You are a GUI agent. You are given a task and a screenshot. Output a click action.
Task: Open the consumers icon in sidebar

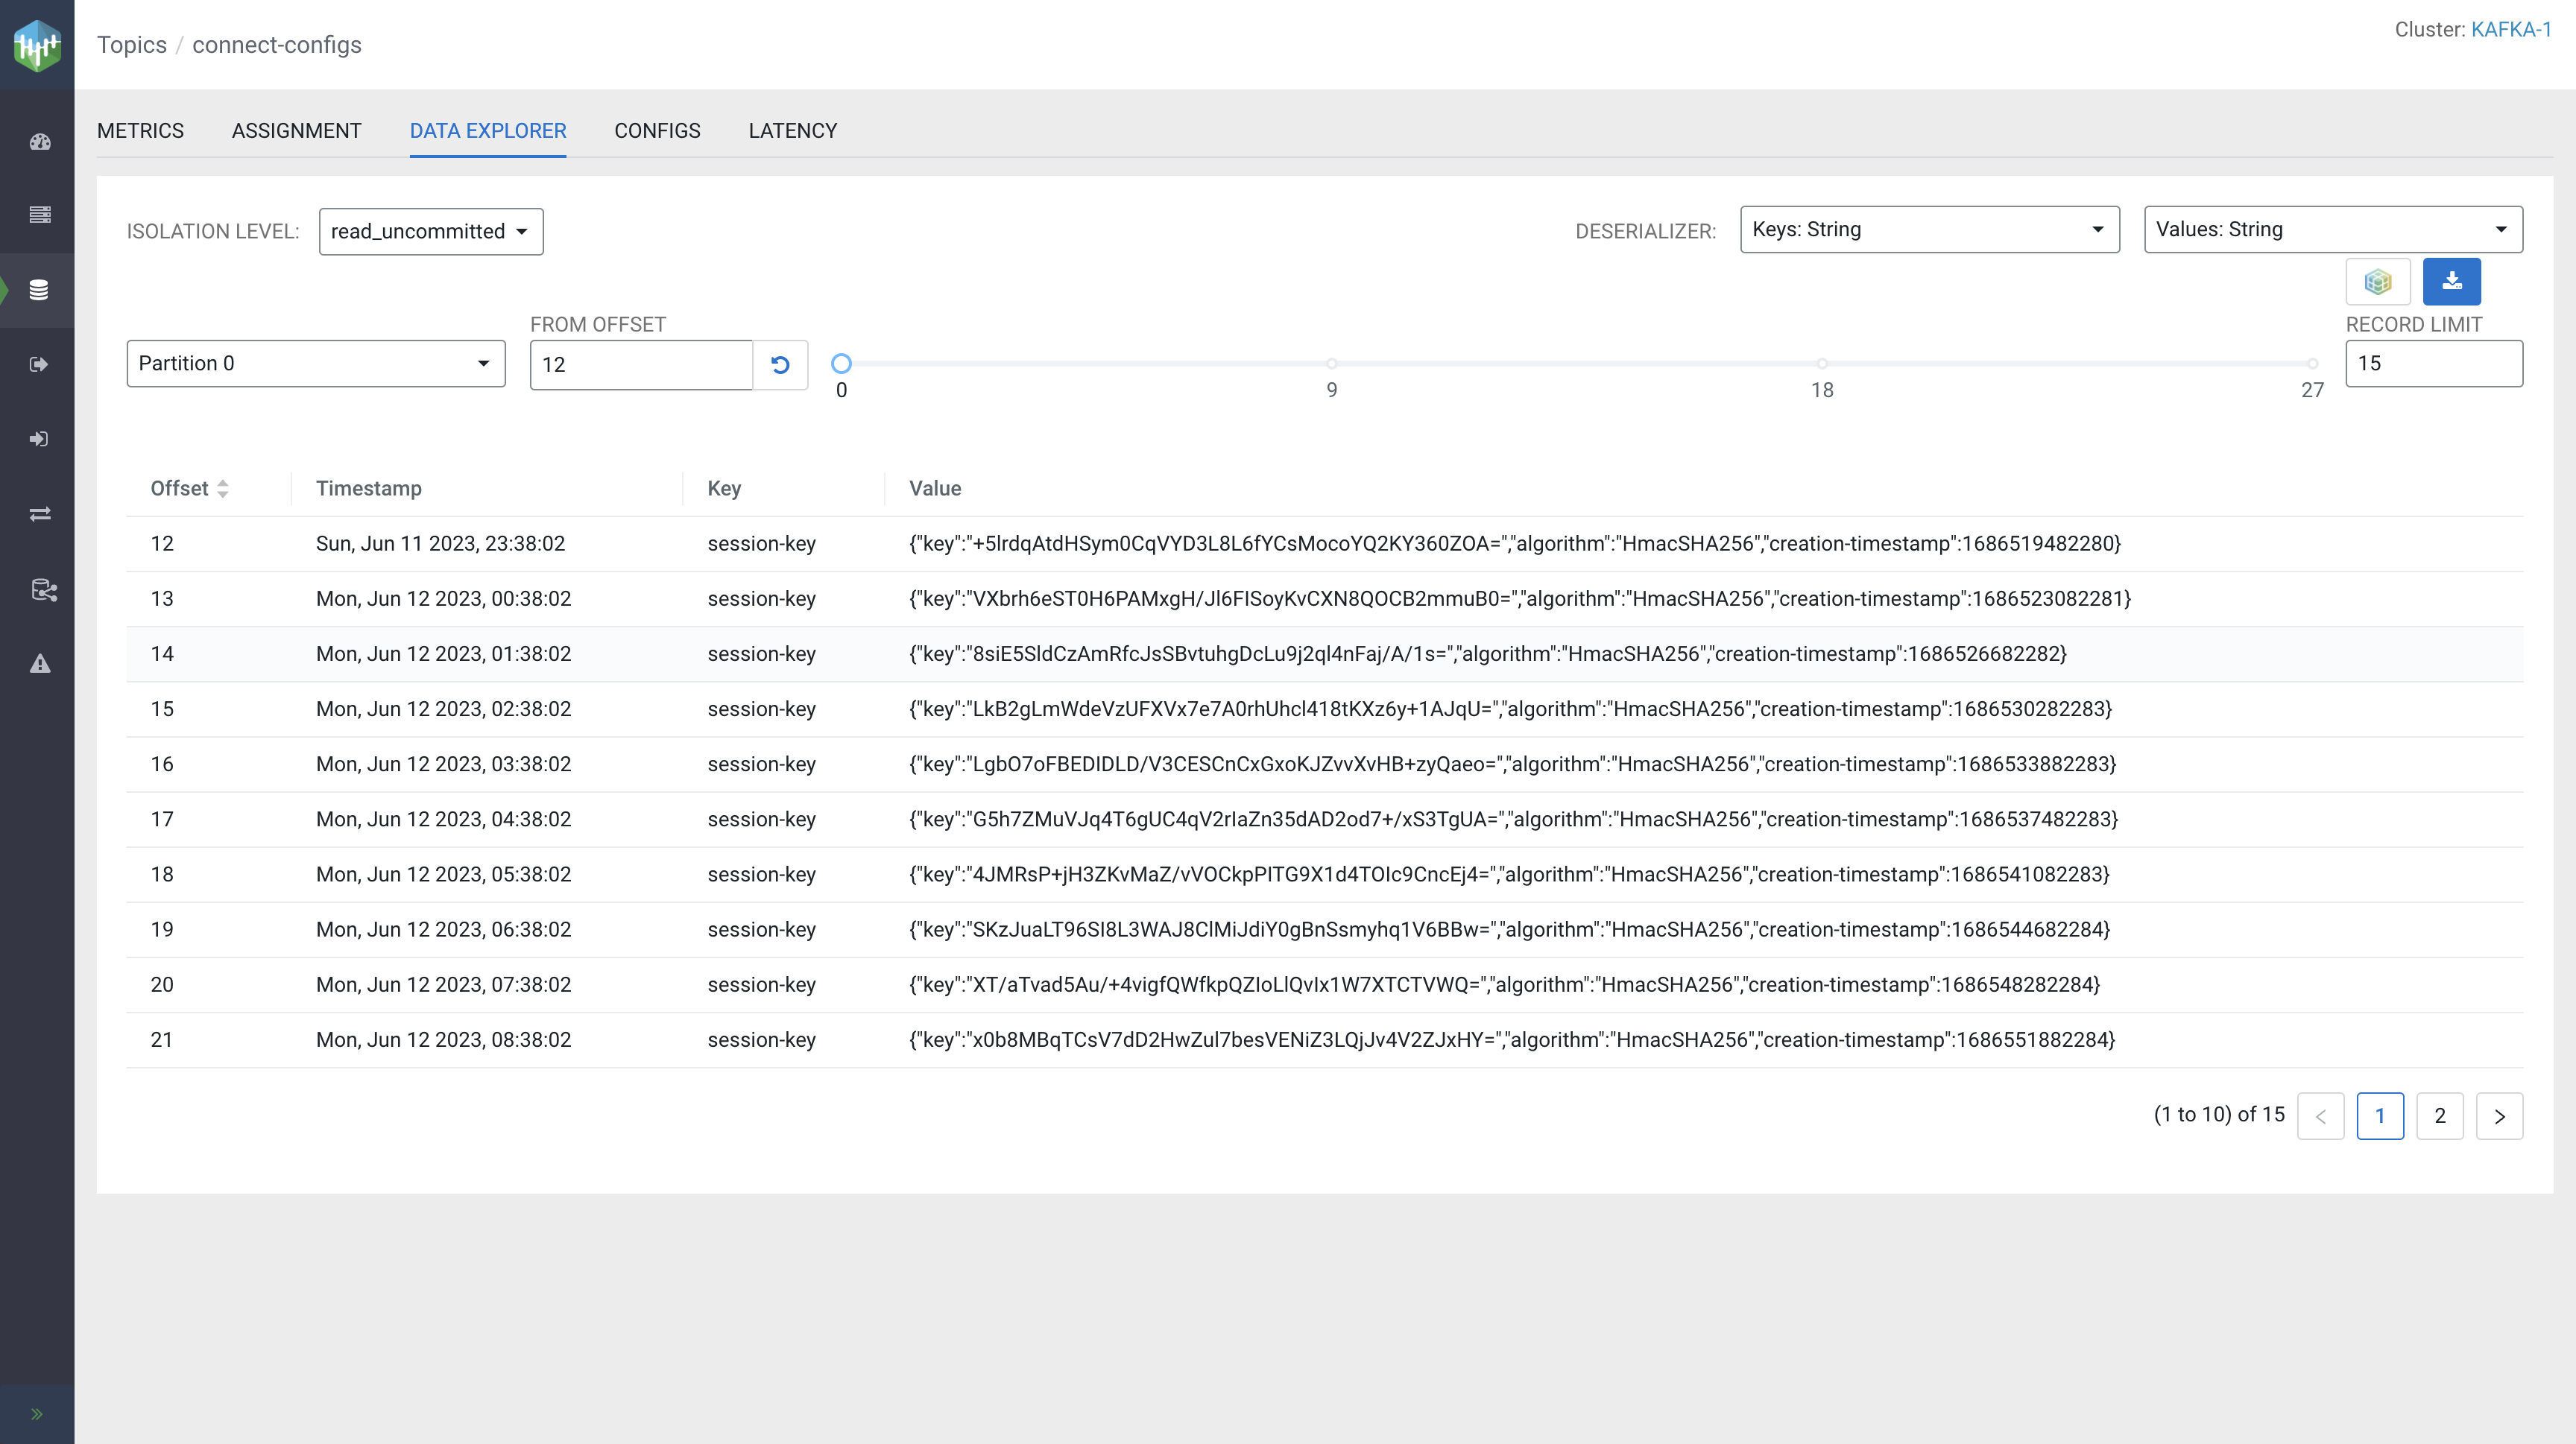click(x=39, y=440)
